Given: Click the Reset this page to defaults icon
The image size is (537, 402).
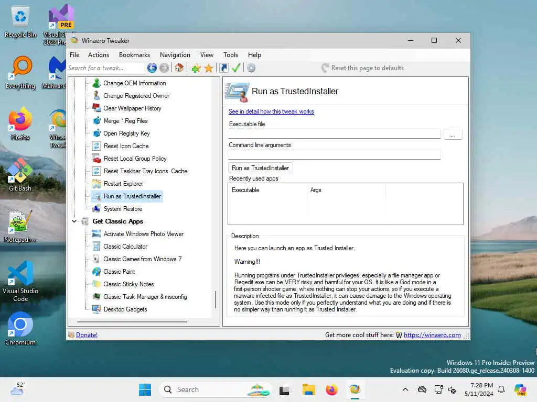Looking at the screenshot, I should (325, 68).
